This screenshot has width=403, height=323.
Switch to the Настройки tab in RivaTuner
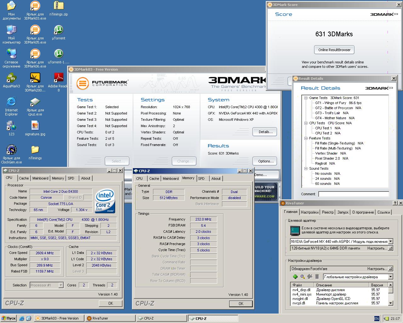tap(309, 212)
